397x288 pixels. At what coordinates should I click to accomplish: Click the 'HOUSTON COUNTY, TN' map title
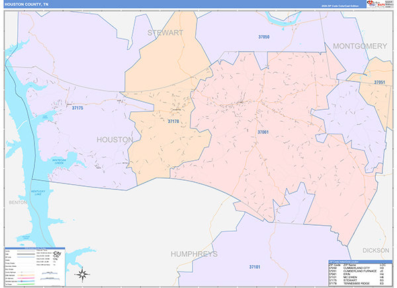(x=26, y=5)
